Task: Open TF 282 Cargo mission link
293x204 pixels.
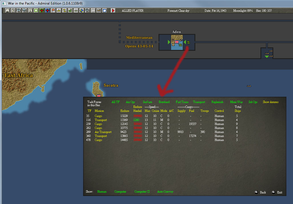Action: tap(98, 128)
